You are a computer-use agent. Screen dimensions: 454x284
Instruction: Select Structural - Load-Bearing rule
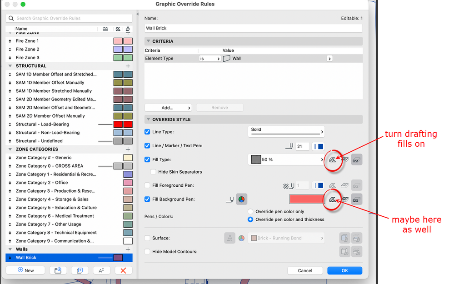point(69,124)
